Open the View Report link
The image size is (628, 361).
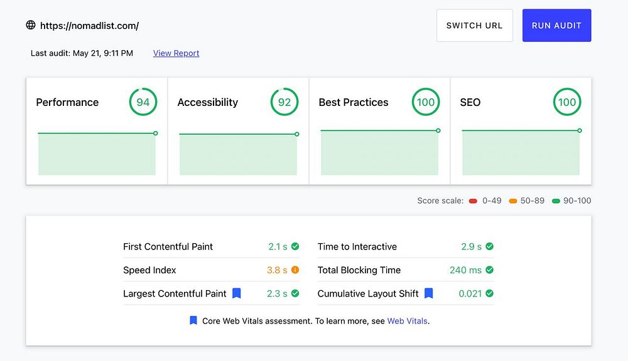[176, 53]
